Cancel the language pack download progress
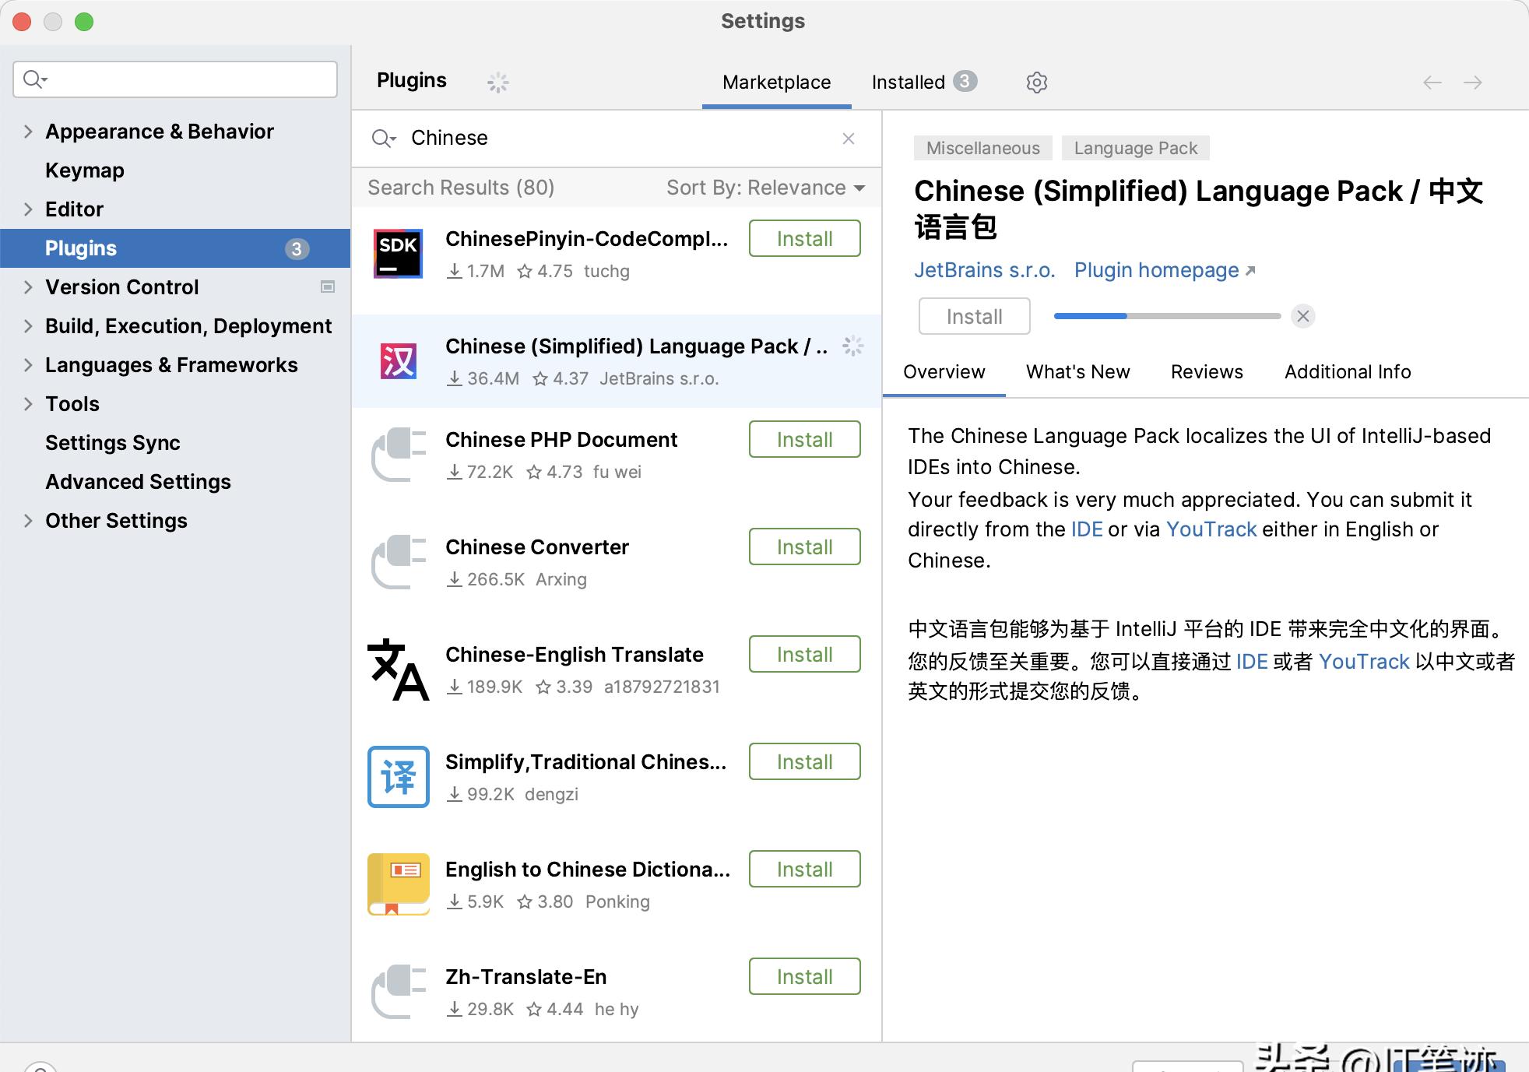 point(1303,316)
